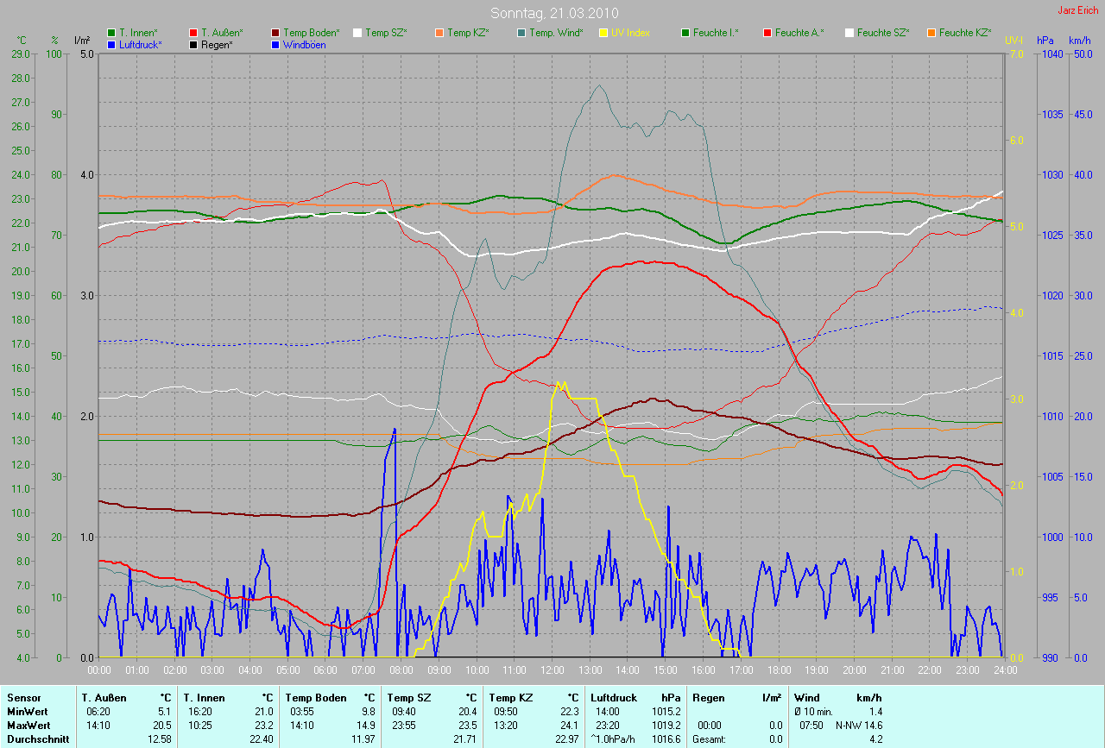The height and width of the screenshot is (748, 1105).
Task: Select the 'Feuchte SZ*' legend label
Action: (883, 33)
